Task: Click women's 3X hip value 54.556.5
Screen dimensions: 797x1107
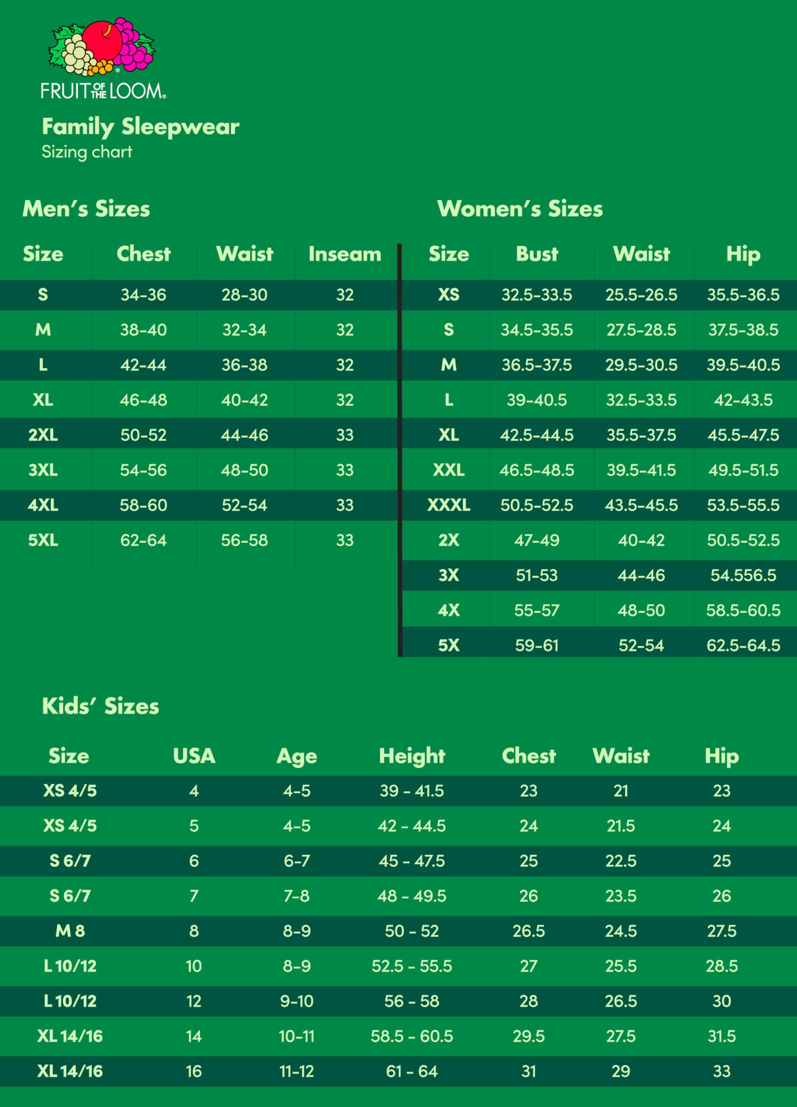Action: click(743, 576)
